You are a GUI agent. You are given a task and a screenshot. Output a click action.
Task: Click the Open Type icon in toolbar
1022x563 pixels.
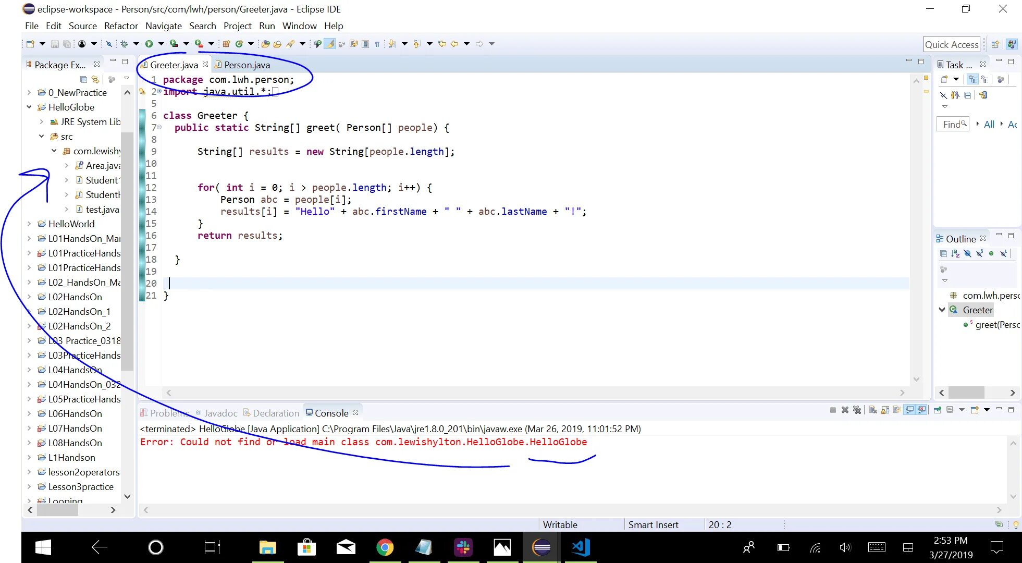(265, 44)
